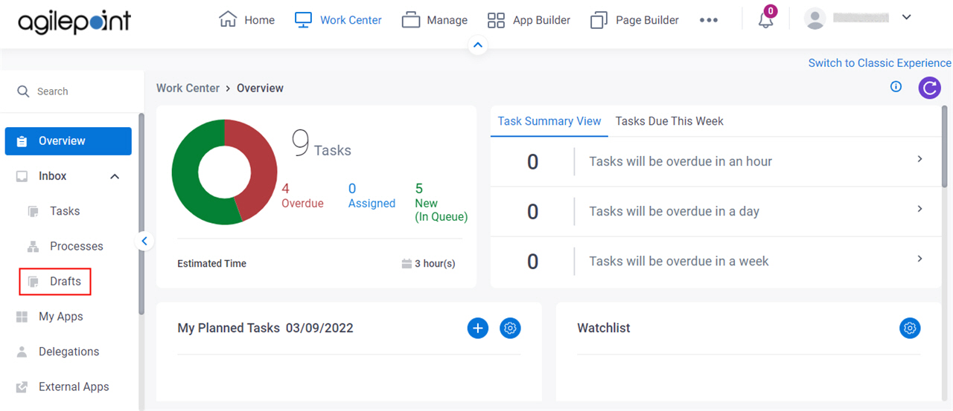Click the Work Center monitor icon
The width and height of the screenshot is (953, 411).
coord(303,20)
